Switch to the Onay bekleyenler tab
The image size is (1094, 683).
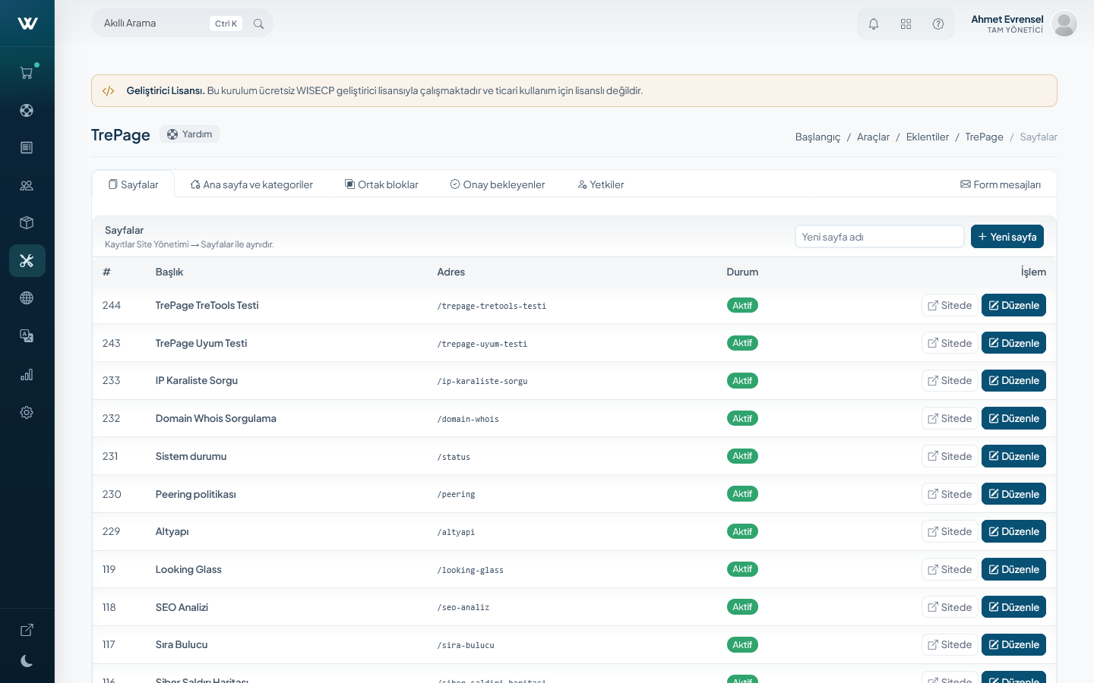click(x=498, y=184)
